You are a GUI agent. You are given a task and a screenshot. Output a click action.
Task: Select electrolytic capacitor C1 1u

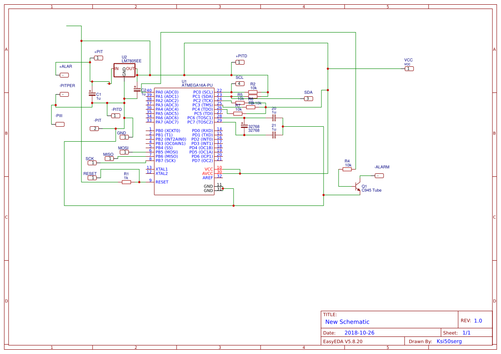click(91, 95)
